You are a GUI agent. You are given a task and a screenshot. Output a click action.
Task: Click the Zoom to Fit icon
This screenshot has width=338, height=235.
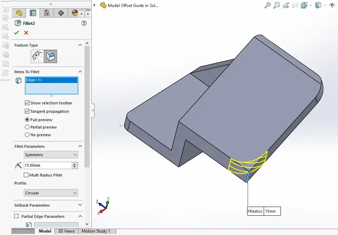coord(267,5)
